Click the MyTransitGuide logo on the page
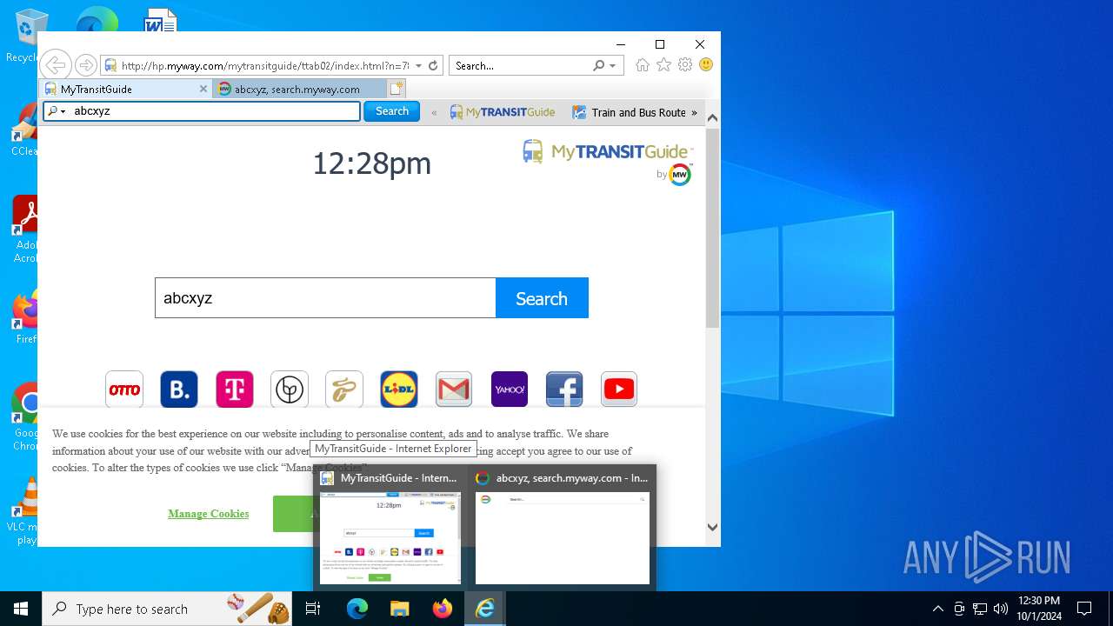1113x626 pixels. tap(607, 151)
